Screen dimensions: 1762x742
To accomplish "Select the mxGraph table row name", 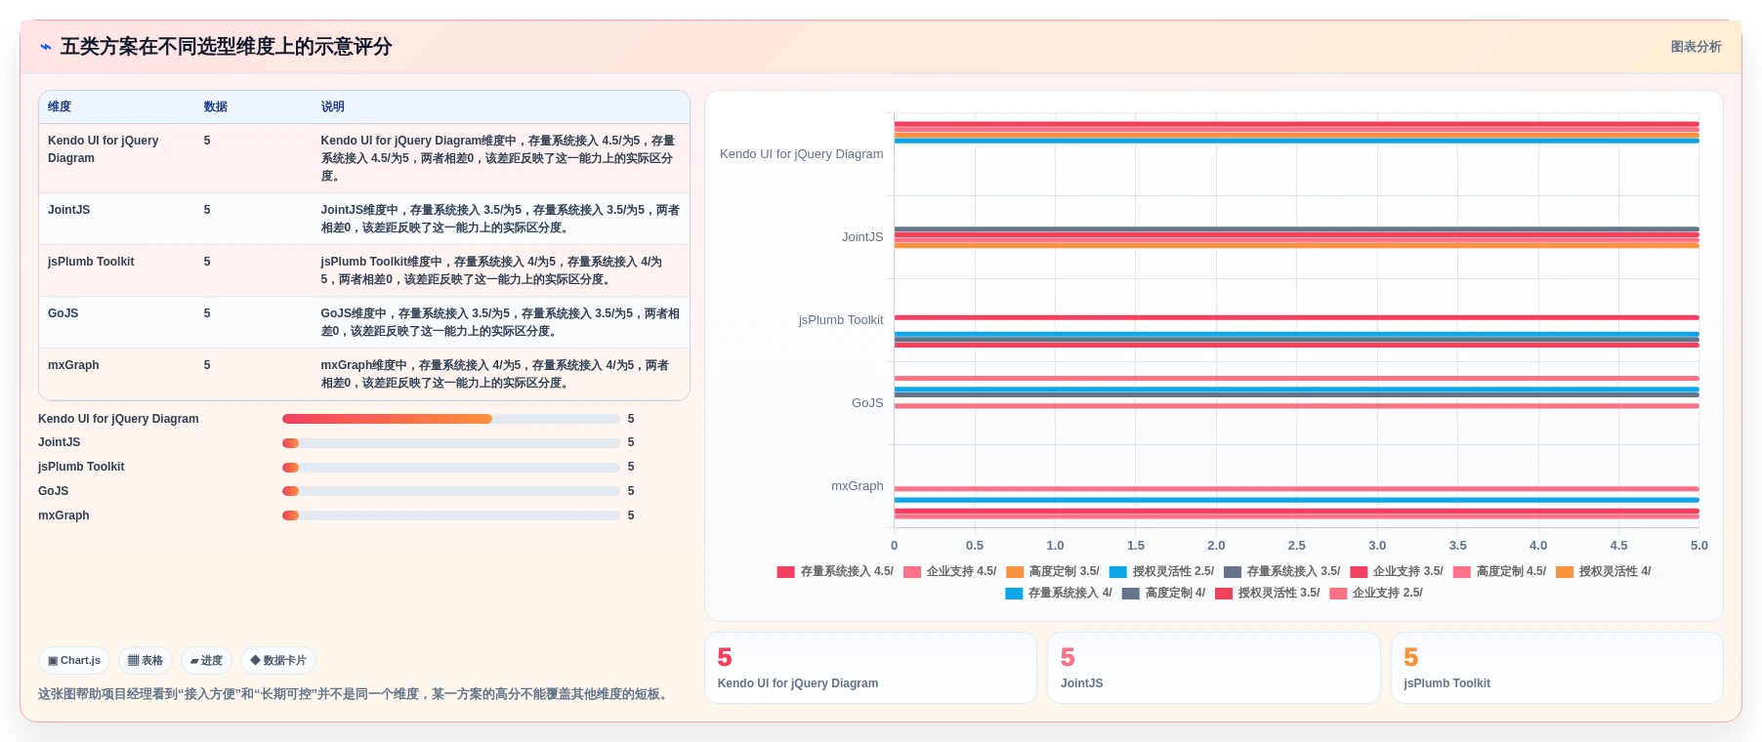I will click(x=73, y=365).
